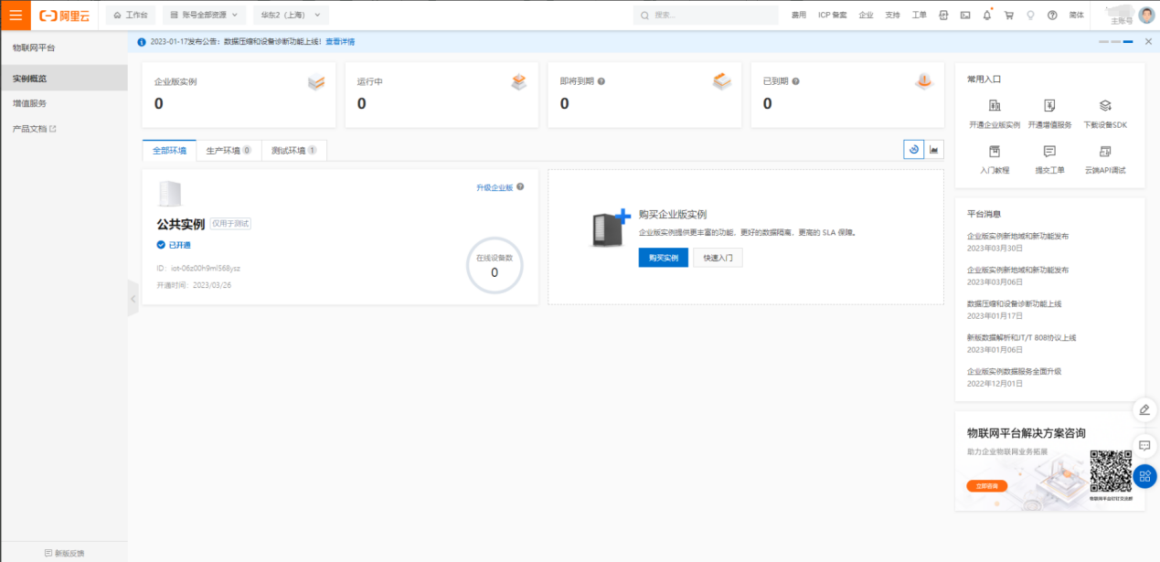Switch to the area chart view toggle
1160x562 pixels.
(934, 150)
